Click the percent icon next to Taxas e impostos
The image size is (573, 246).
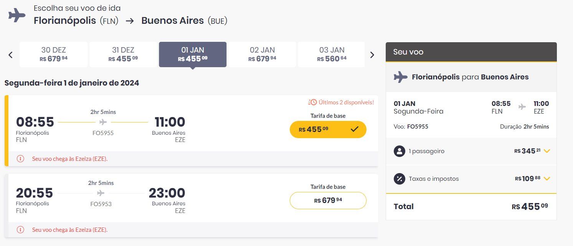[x=400, y=178]
